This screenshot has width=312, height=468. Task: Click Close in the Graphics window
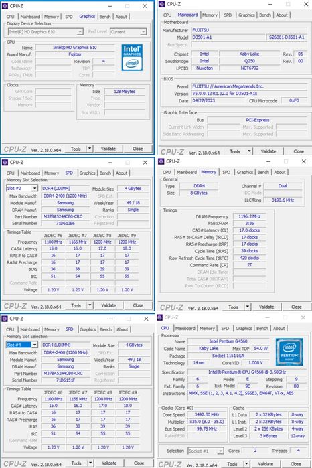tap(138, 149)
